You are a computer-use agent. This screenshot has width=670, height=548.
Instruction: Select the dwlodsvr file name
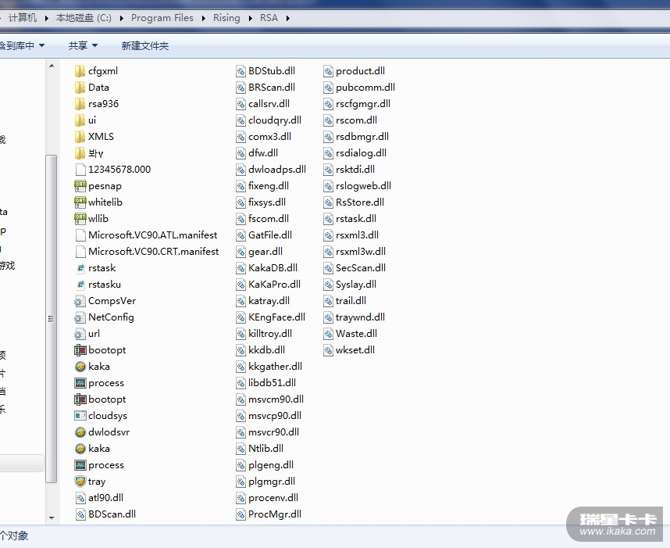click(x=109, y=432)
